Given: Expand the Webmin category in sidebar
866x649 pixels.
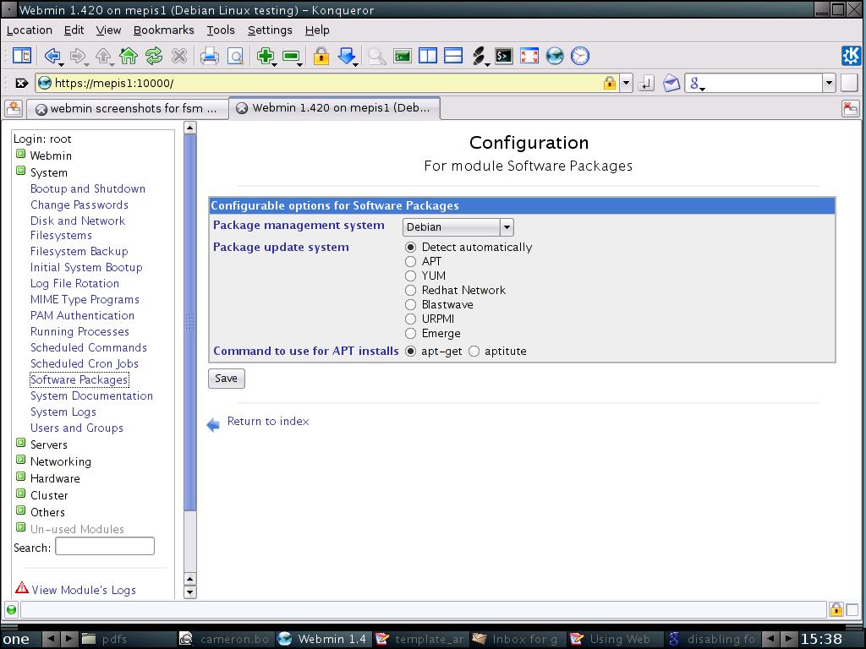Looking at the screenshot, I should click(x=20, y=154).
